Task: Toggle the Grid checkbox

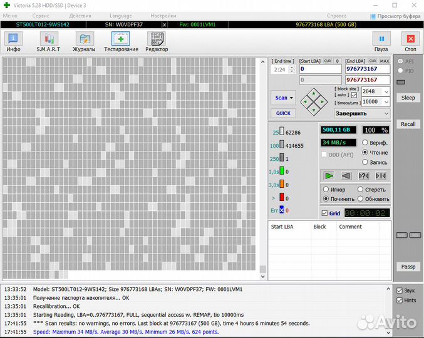Action: [x=324, y=213]
